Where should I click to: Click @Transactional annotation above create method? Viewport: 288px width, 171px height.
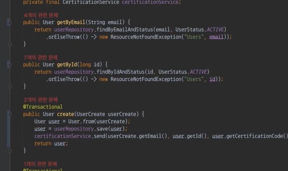tap(43, 107)
